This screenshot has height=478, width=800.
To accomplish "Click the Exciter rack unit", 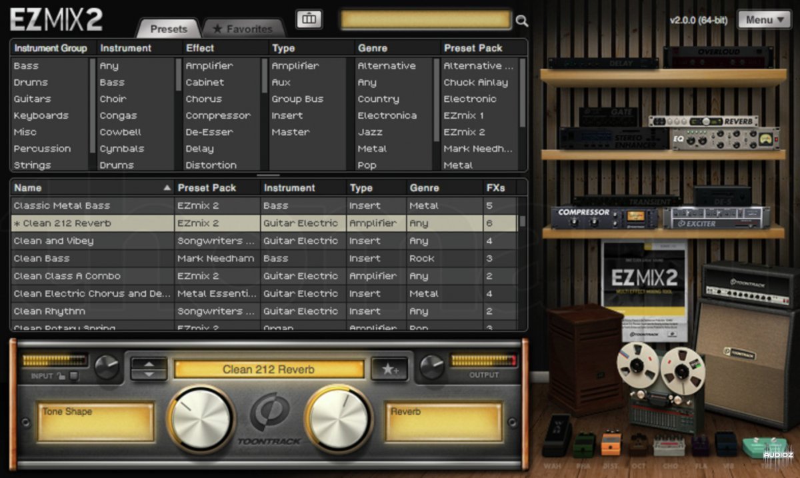I will [715, 217].
